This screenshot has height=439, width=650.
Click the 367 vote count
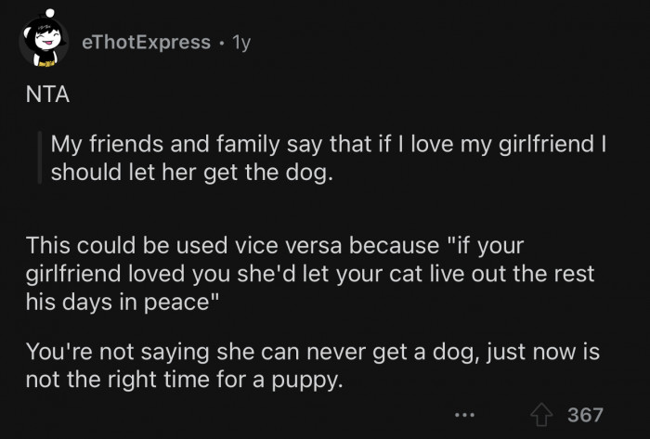pos(585,413)
